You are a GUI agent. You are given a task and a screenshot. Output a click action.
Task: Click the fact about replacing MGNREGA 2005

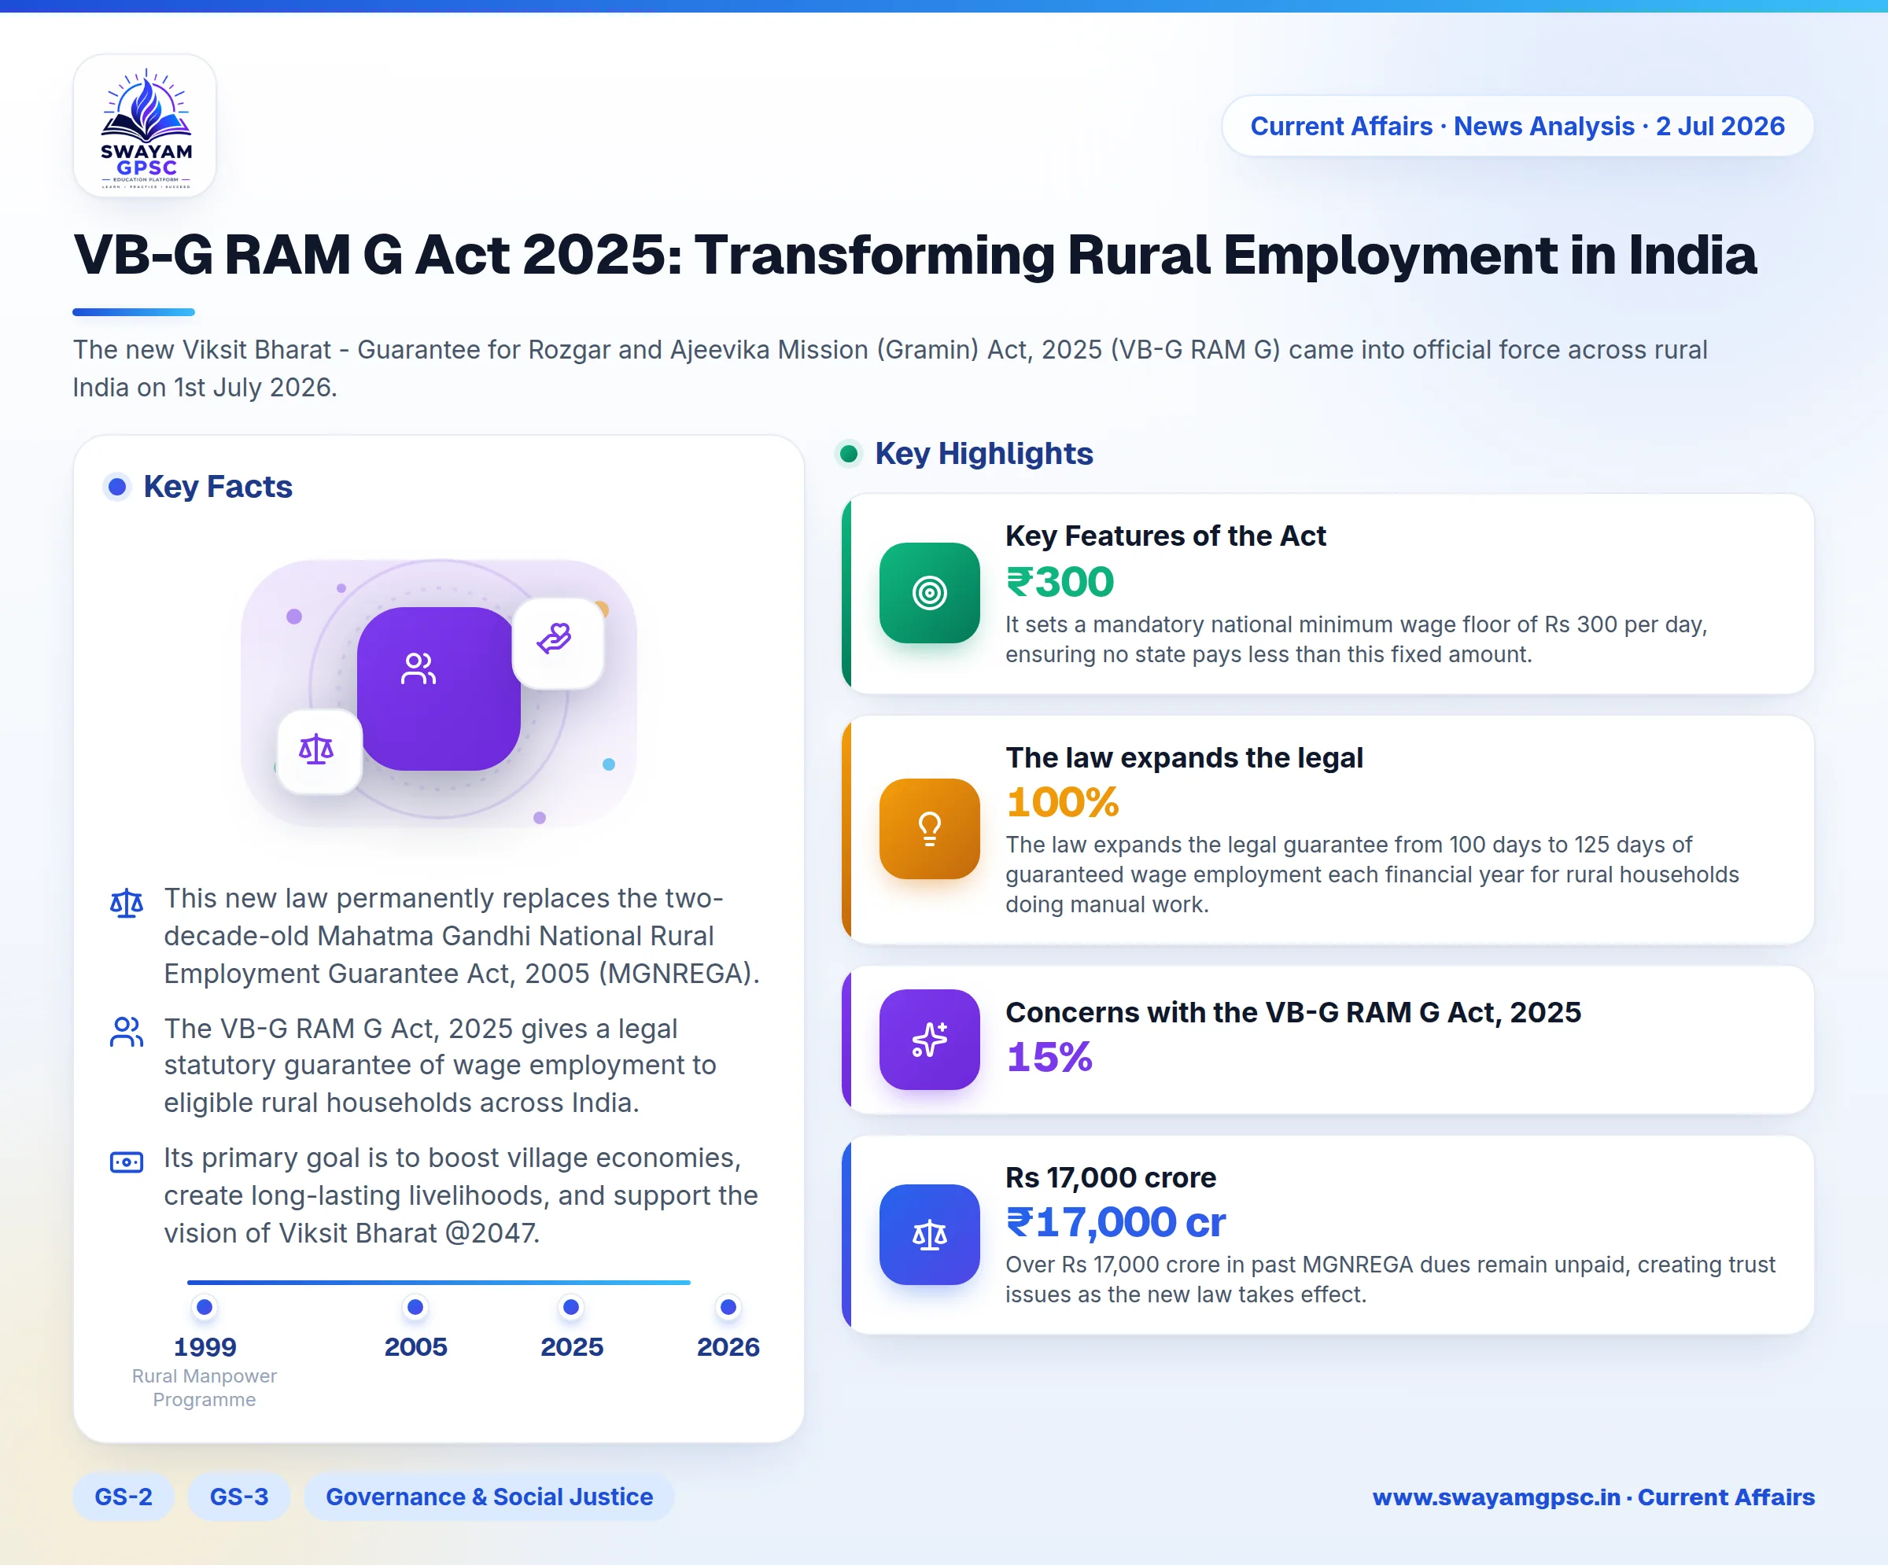[x=462, y=936]
